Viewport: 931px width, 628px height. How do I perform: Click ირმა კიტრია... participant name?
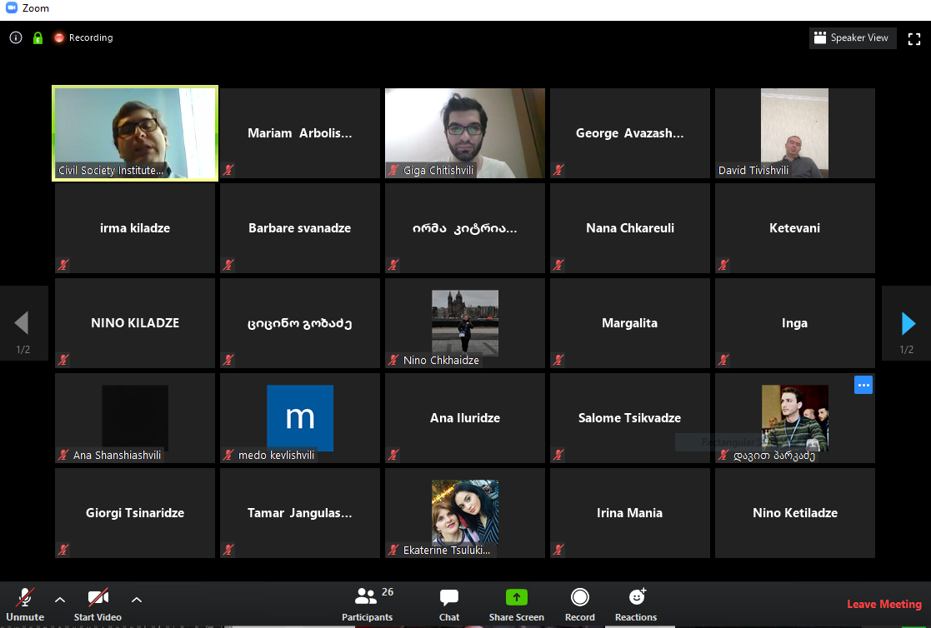(x=465, y=228)
